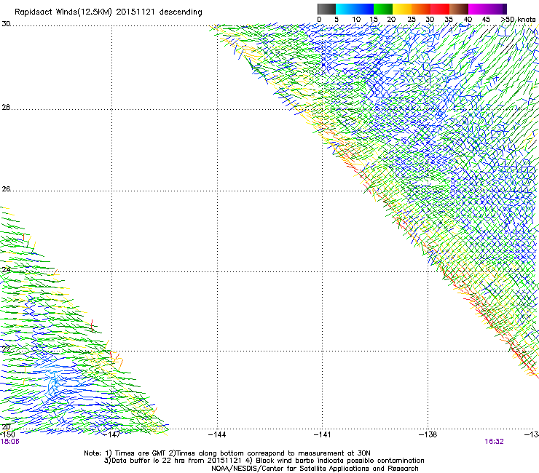The image size is (539, 473).
Task: Click the red 30–35 knot legend segment
Action: [x=440, y=9]
